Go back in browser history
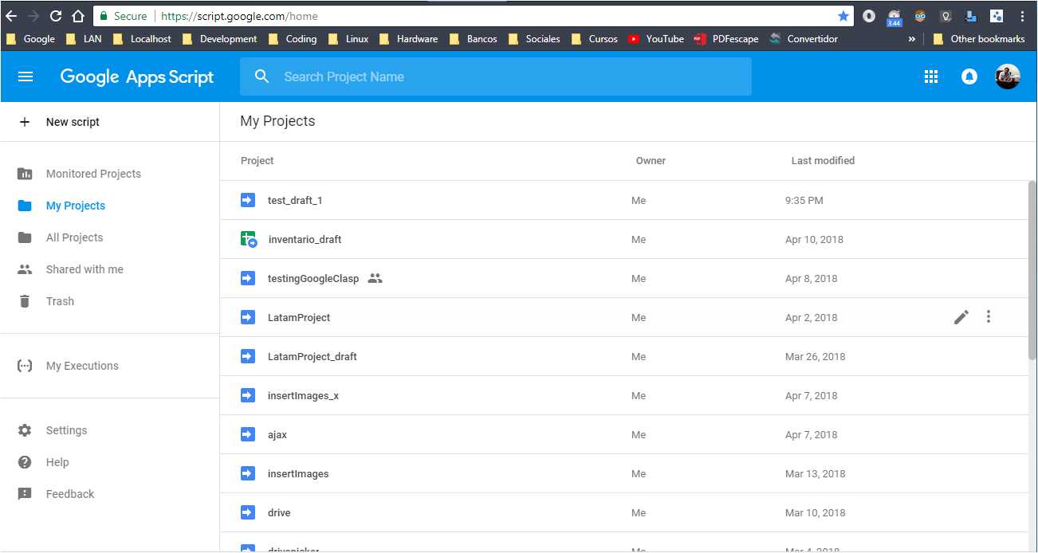 (11, 16)
